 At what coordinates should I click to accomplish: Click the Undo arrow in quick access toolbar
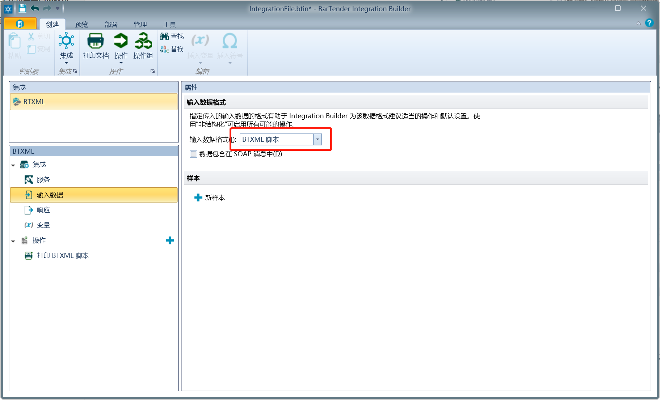pyautogui.click(x=35, y=8)
